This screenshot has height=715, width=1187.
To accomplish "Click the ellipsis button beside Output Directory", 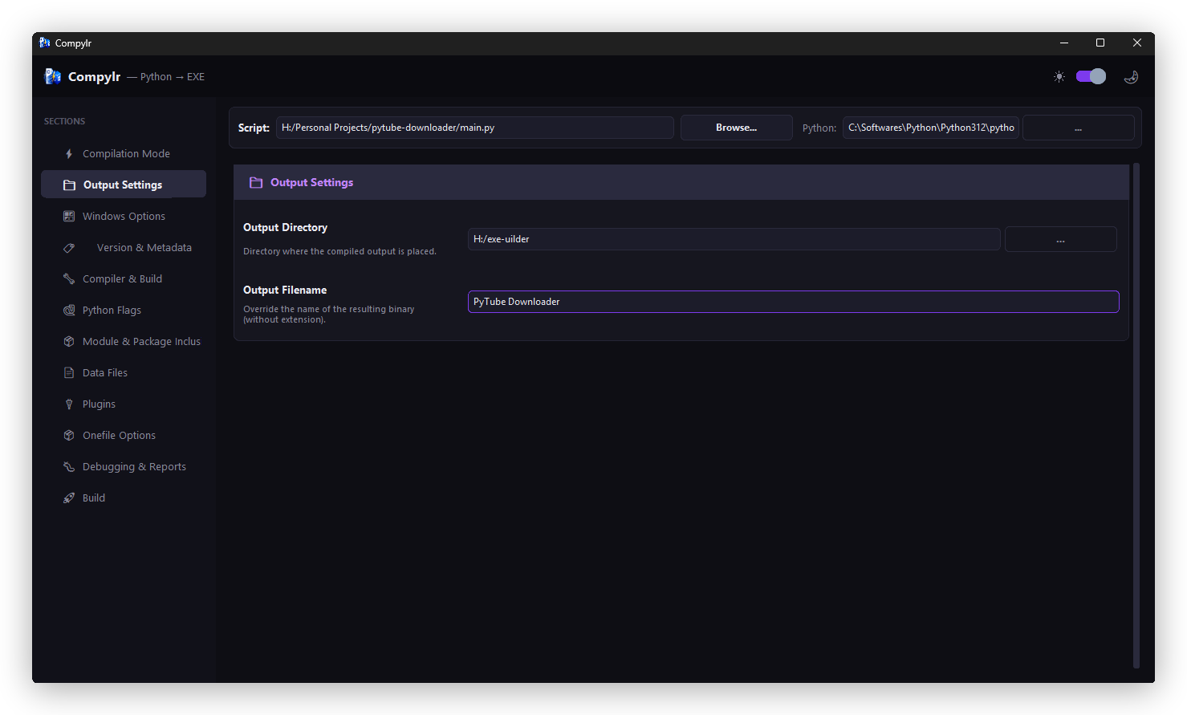I will click(1061, 239).
